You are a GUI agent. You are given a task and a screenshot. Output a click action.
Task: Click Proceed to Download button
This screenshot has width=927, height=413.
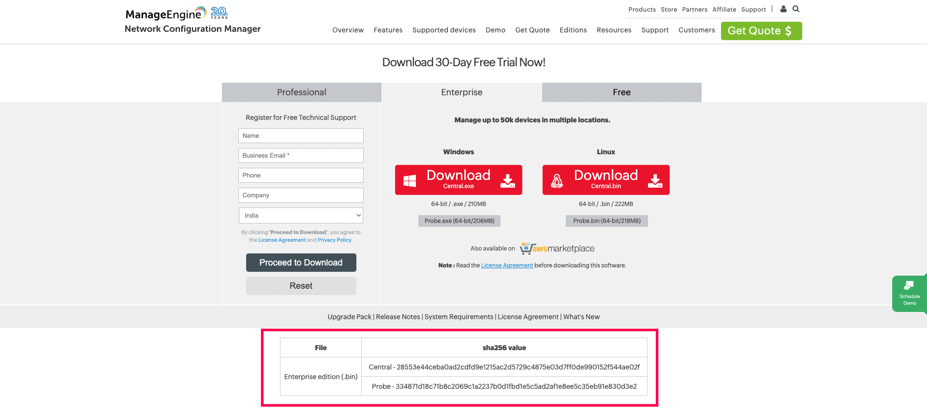pyautogui.click(x=301, y=263)
